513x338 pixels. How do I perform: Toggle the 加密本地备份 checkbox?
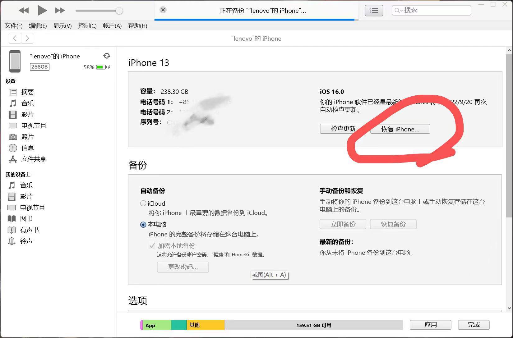tap(152, 246)
